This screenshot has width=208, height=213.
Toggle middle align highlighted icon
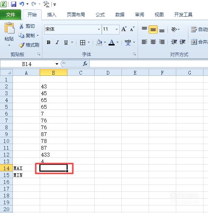(x=153, y=30)
